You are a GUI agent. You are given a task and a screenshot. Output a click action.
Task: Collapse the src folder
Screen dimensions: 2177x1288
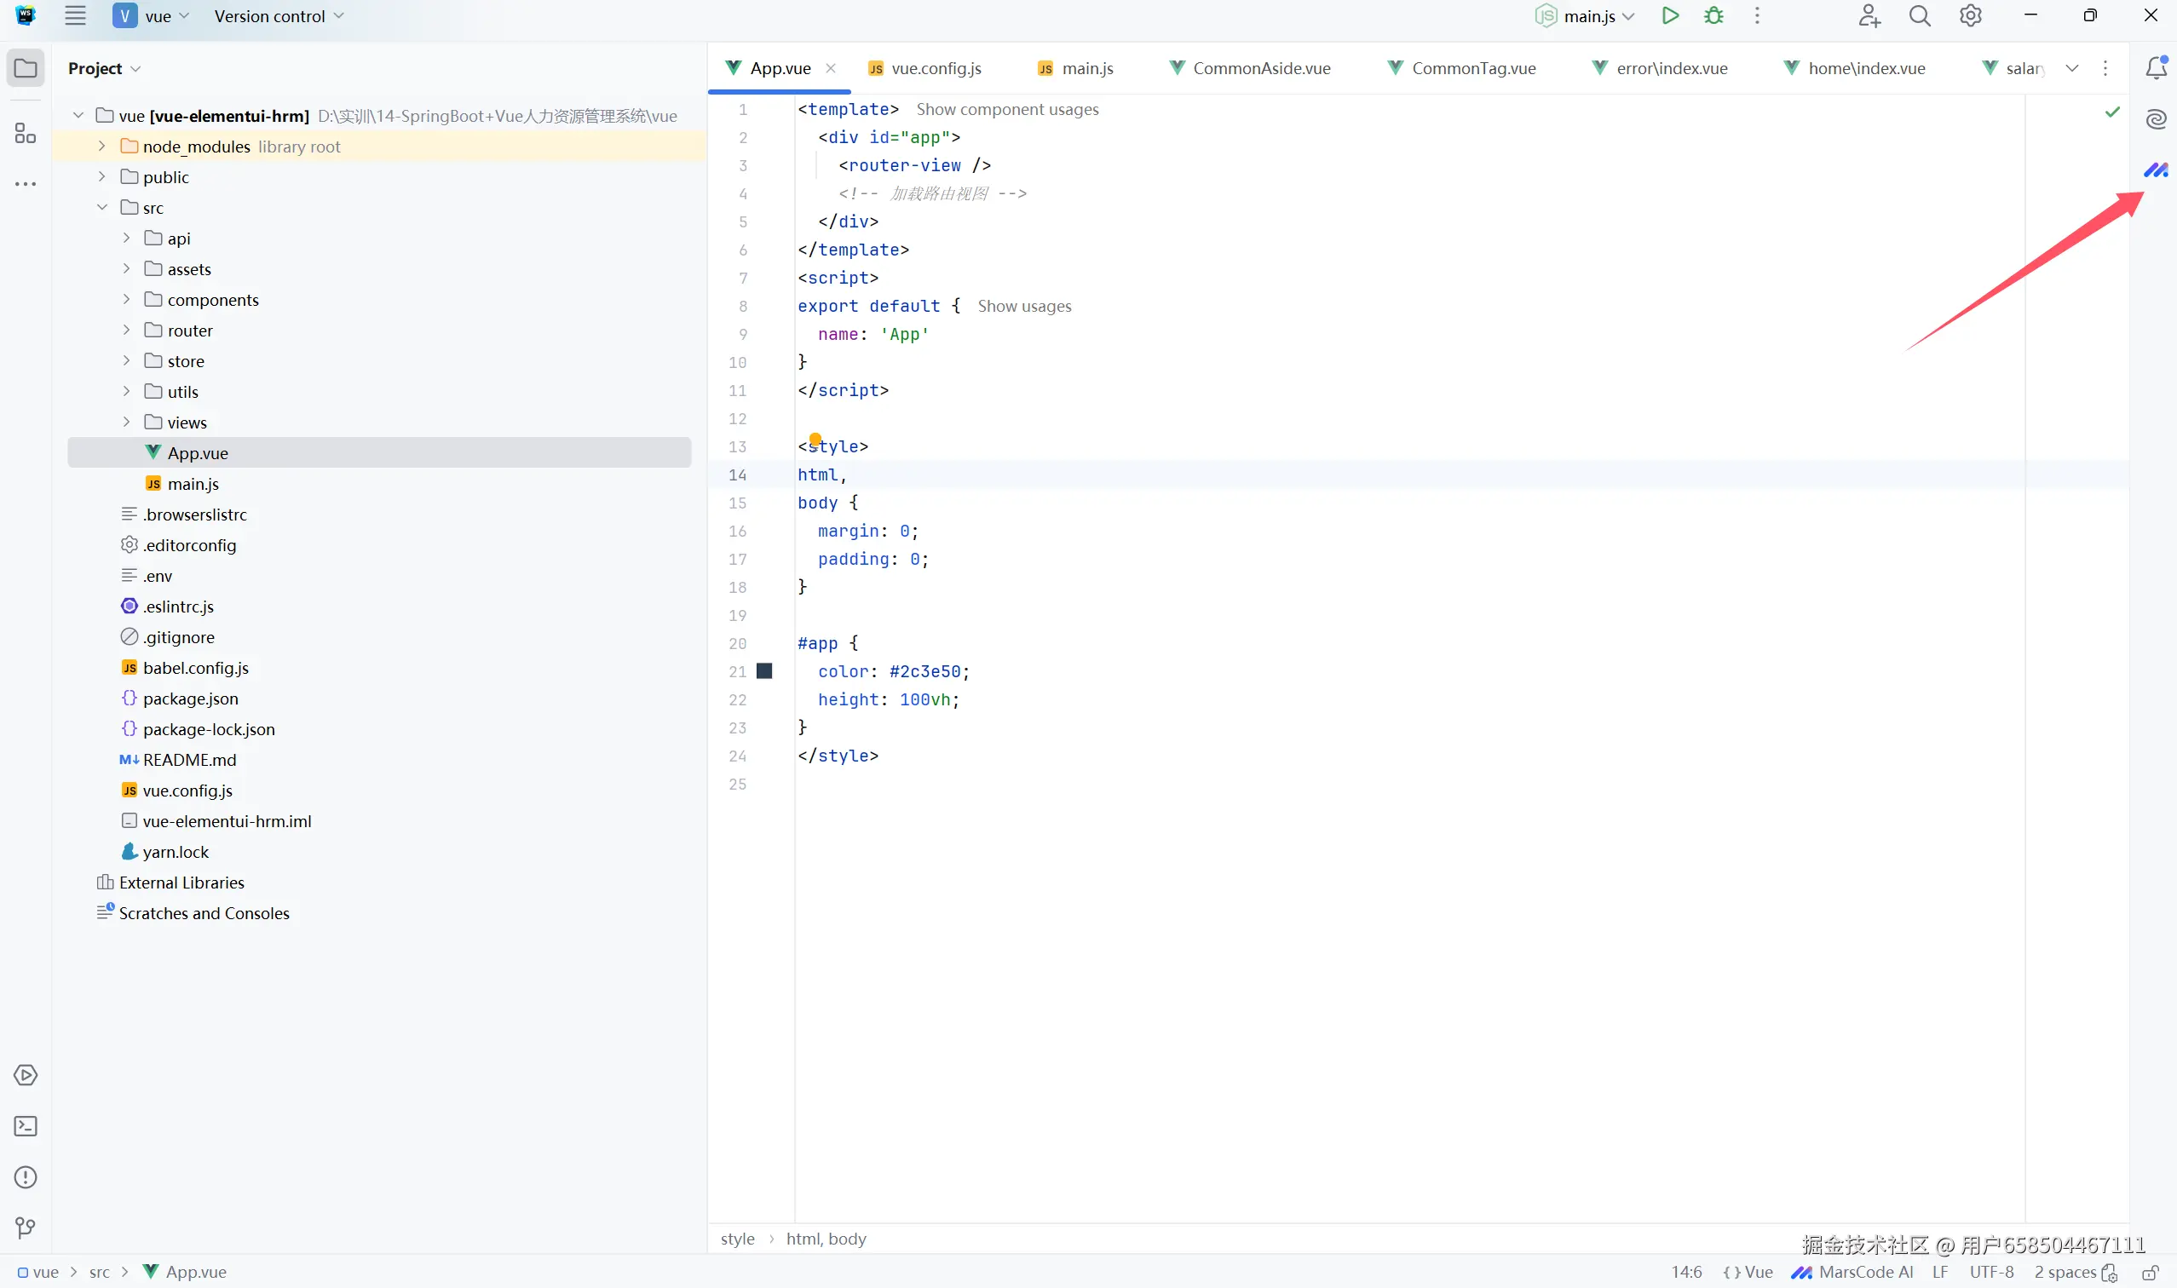coord(101,208)
